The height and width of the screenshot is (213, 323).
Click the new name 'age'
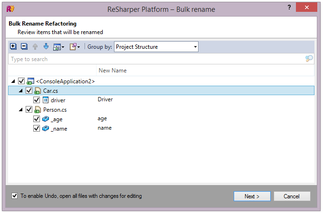[102, 118]
